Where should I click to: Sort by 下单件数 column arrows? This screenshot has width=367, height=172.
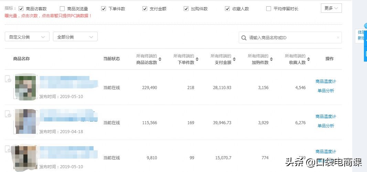pyautogui.click(x=197, y=59)
